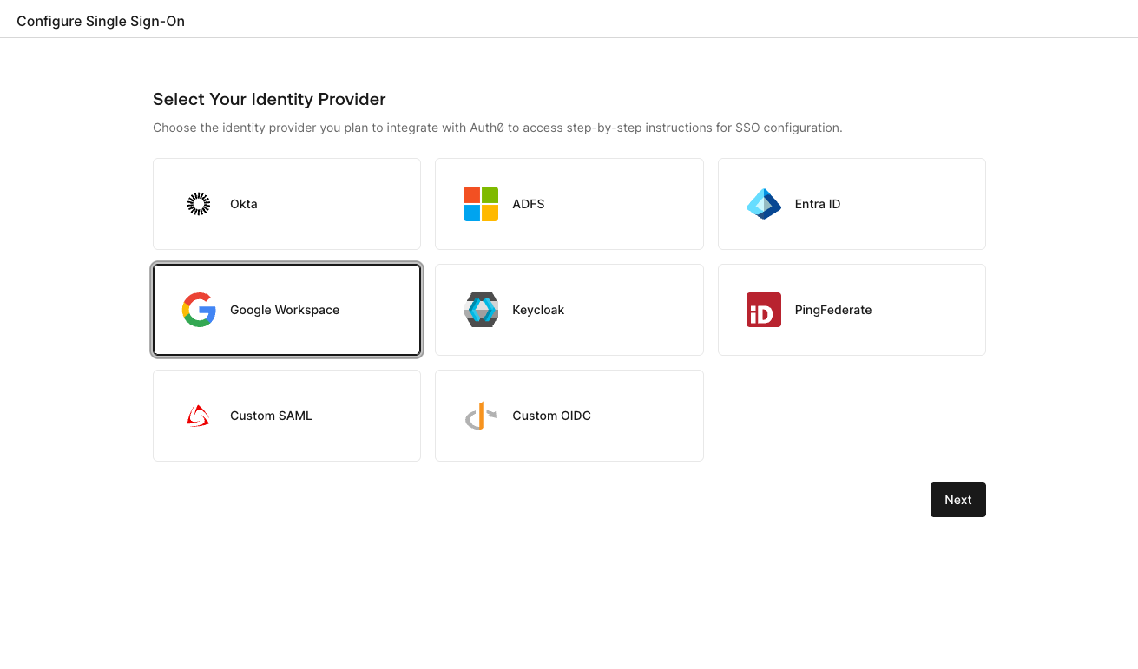Click the orange Custom OIDC OpenID logo

click(481, 416)
